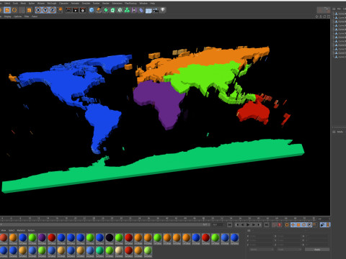The width and height of the screenshot is (346, 259).
Task: Click the timeline preview range slider bar
Action: (105, 224)
